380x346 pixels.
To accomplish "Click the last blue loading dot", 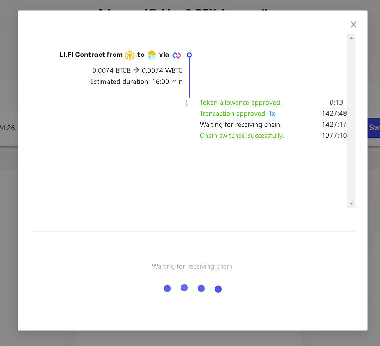I will tap(218, 289).
